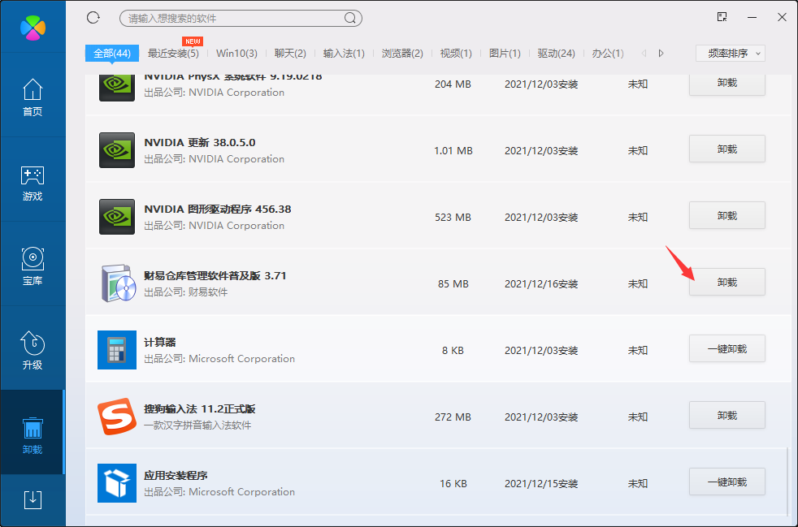Click the magnifier search icon

[349, 19]
